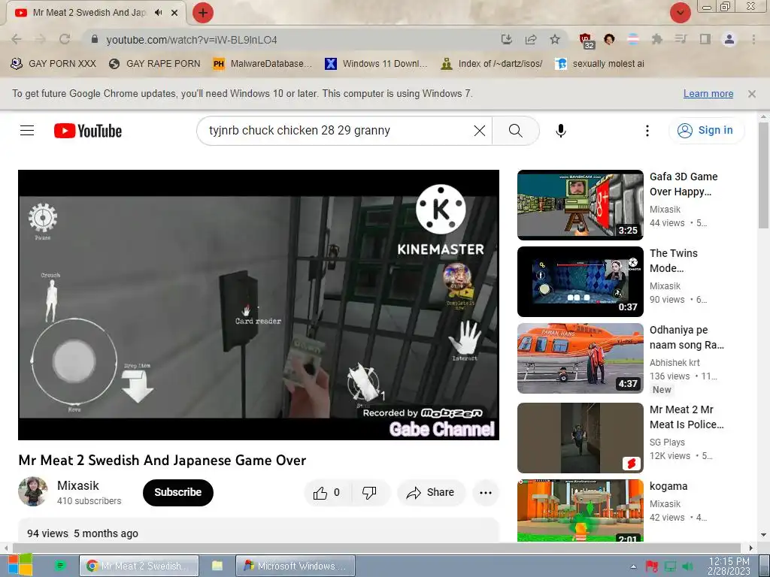Click Gafa 3D Game Over Happy title
Screen dimensions: 770x577
(x=684, y=184)
